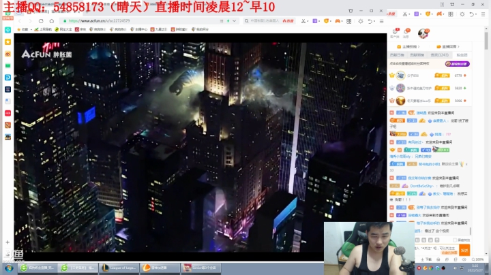Open the 主播投稿 expander
The height and width of the screenshot is (275, 491).
point(408,46)
